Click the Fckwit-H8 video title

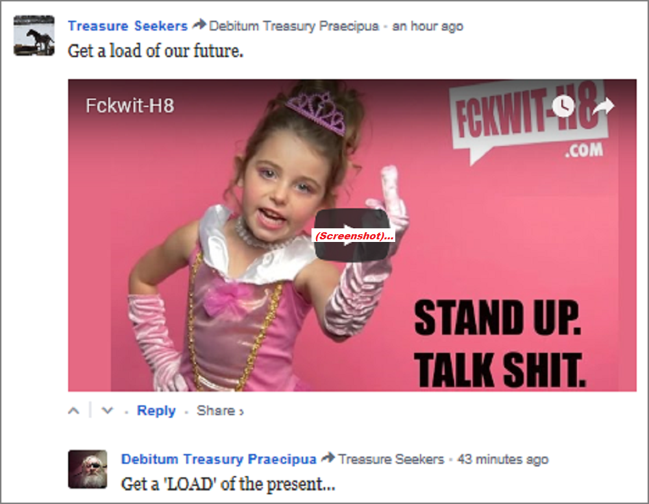point(130,106)
